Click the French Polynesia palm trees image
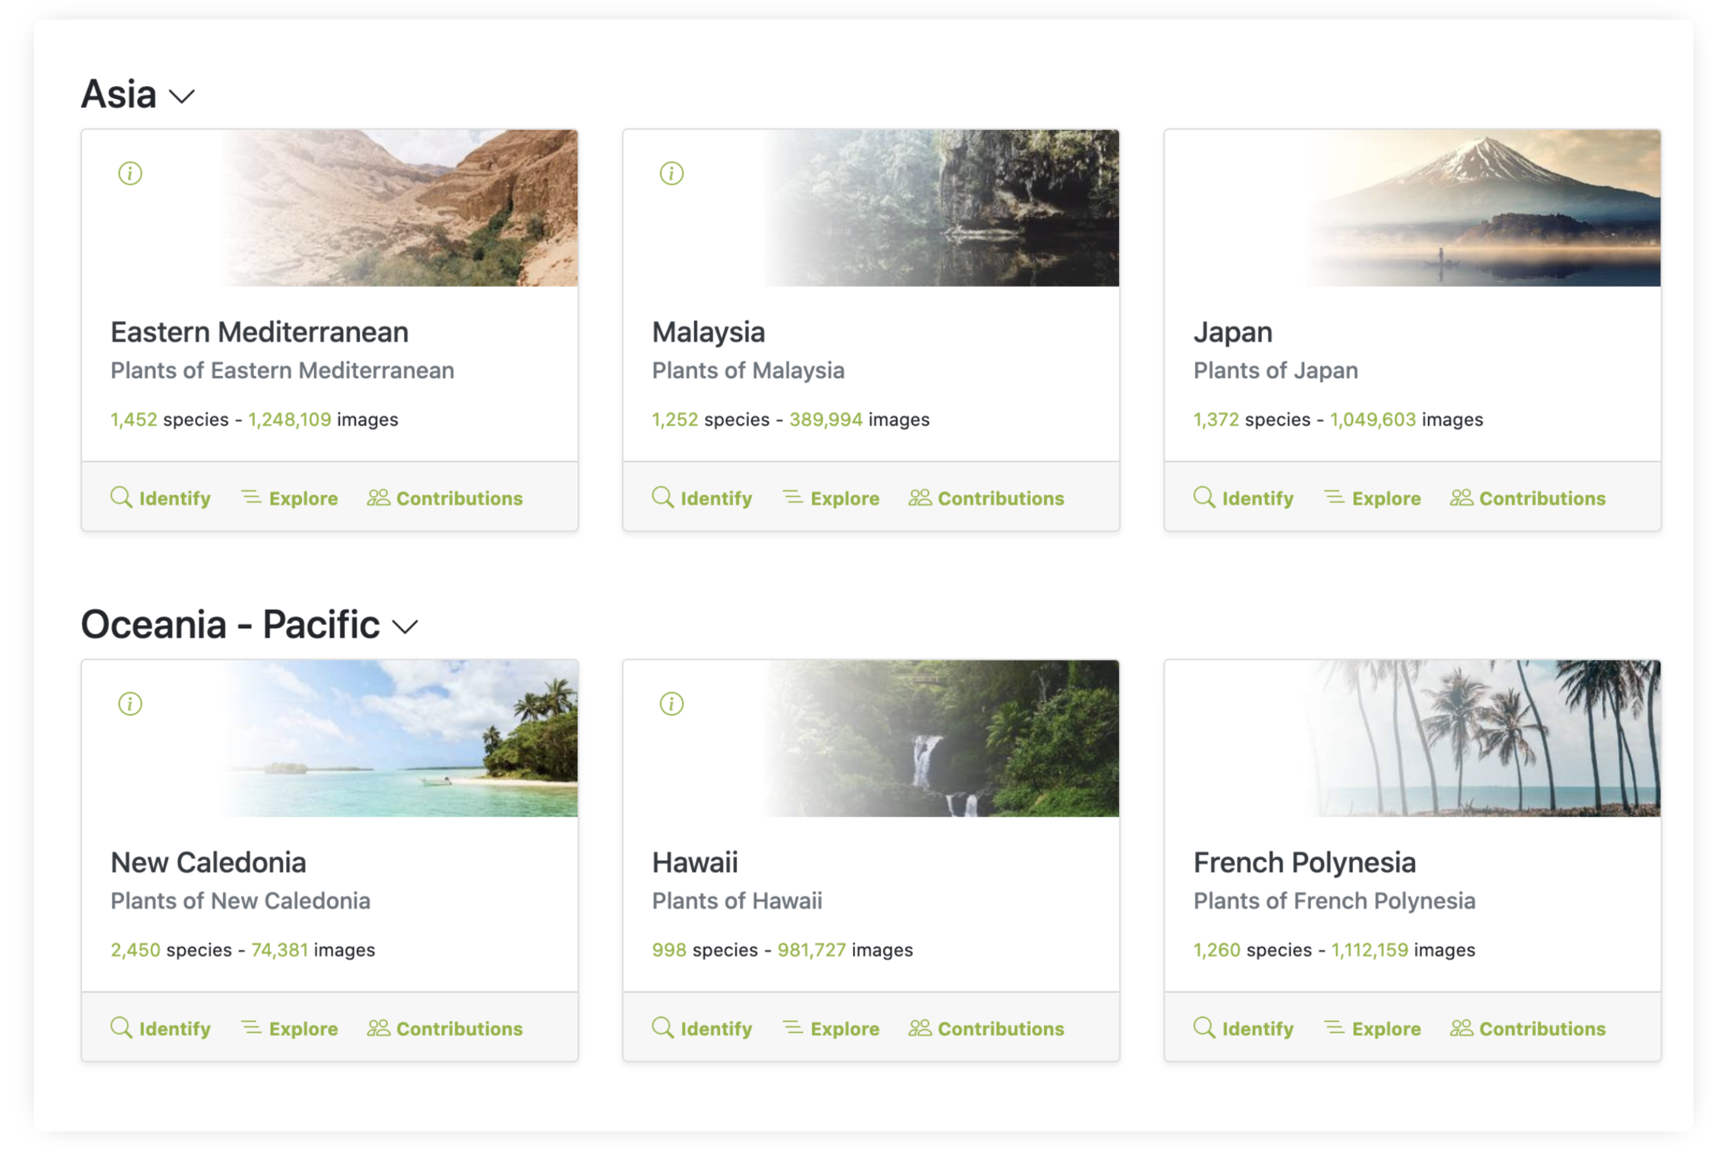This screenshot has width=1728, height=1152. [x=1483, y=738]
